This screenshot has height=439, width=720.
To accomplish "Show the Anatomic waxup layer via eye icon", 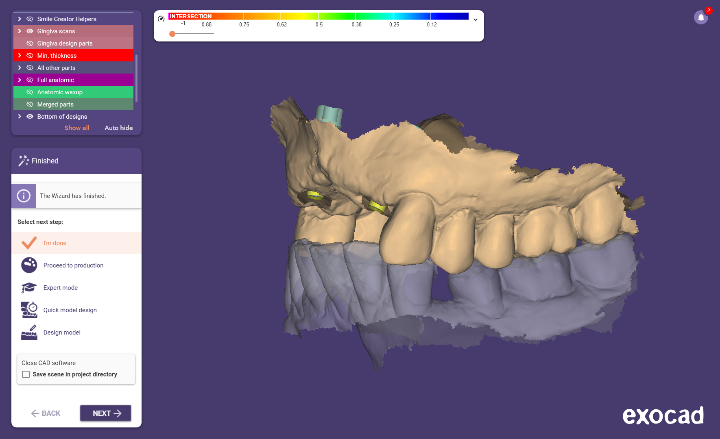I will 30,92.
